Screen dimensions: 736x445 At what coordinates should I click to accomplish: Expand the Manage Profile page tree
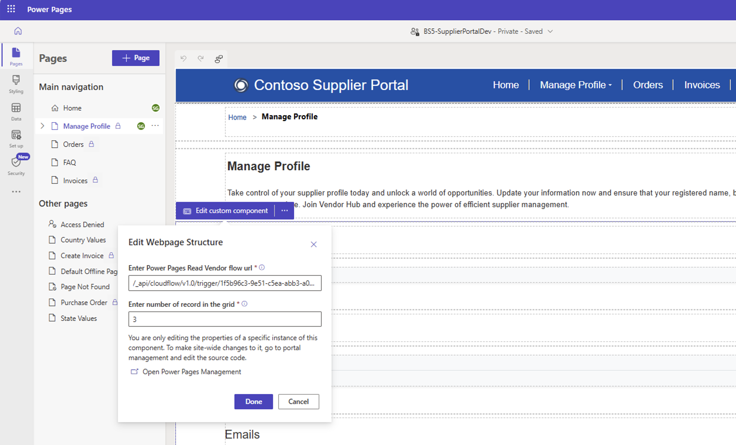[x=43, y=126]
